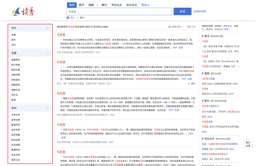Select 档案资料 topic filter
This screenshot has height=166, width=256.
pos(16,85)
